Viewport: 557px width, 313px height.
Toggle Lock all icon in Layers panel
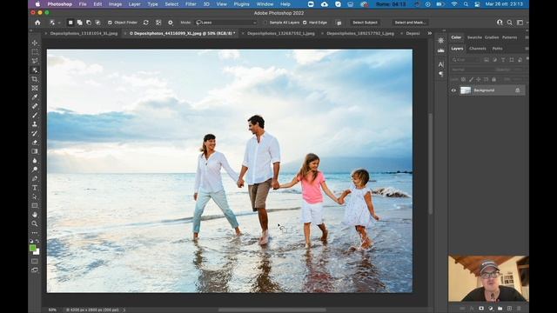click(493, 79)
